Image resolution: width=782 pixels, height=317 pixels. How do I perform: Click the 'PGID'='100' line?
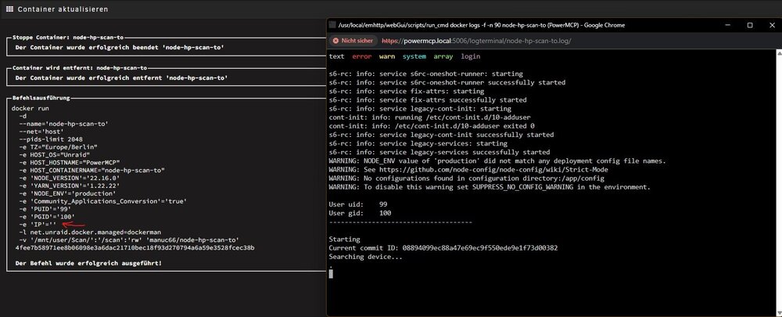(x=47, y=217)
